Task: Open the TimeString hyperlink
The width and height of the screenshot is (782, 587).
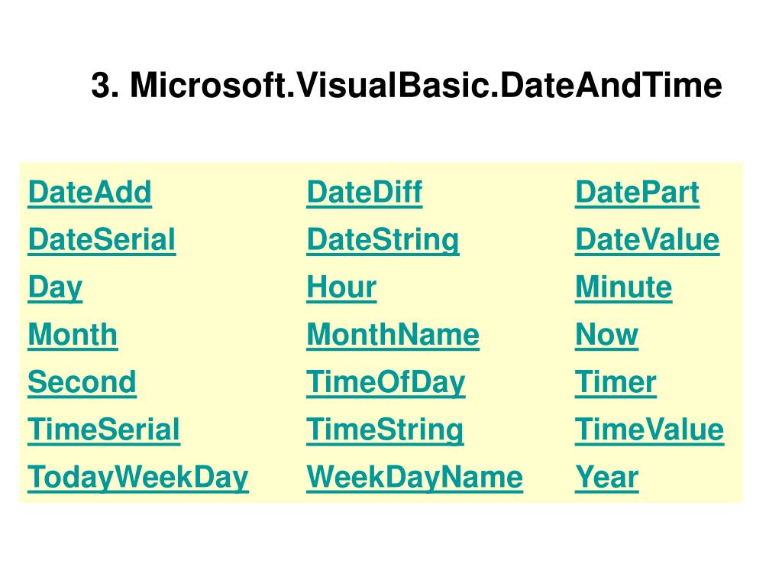Action: point(385,431)
